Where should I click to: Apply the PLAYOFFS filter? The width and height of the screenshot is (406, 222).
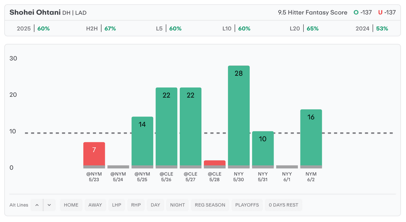(x=247, y=205)
